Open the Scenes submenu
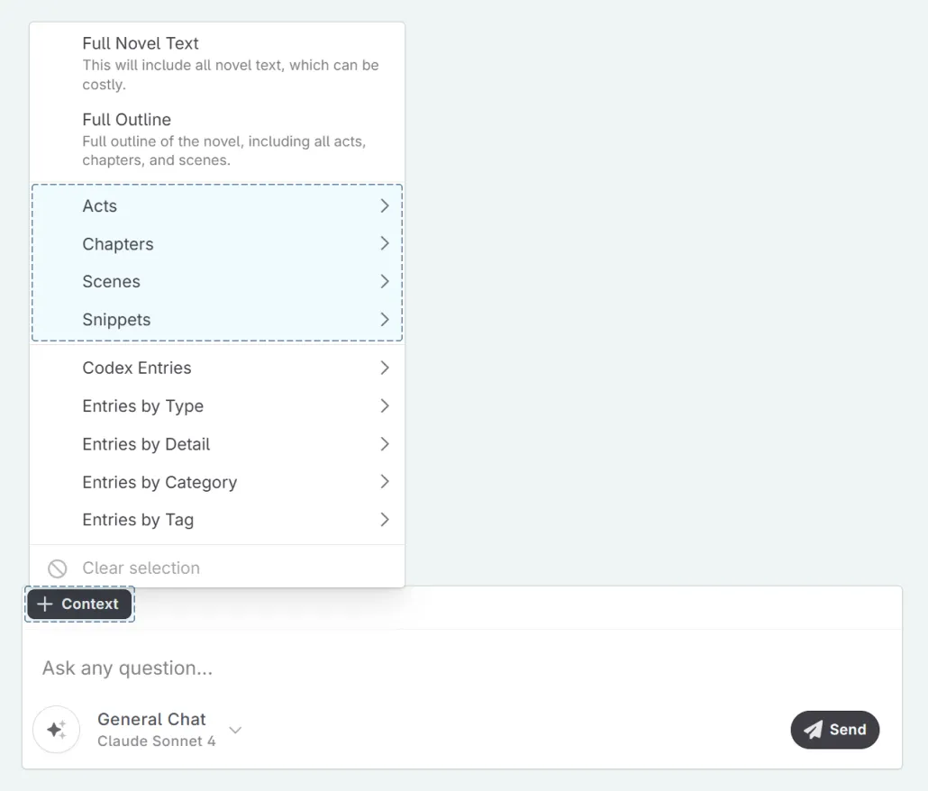The image size is (928, 791). (x=112, y=282)
